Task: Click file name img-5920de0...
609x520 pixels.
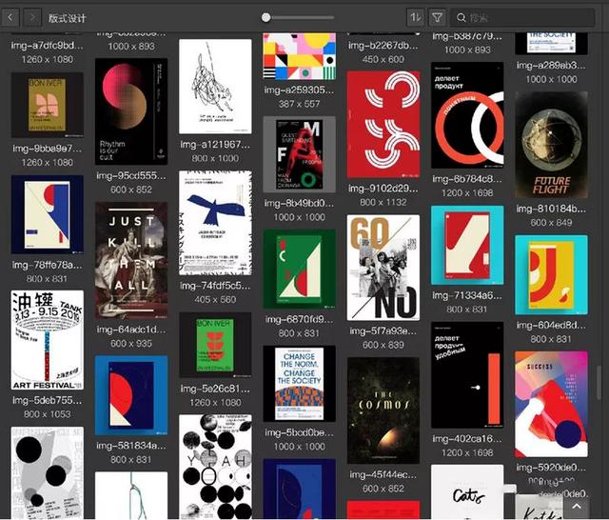Action: 551,468
